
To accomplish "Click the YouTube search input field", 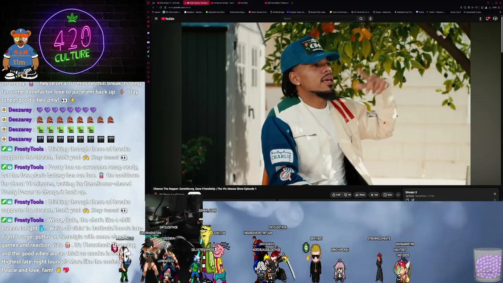I will tap(319, 18).
